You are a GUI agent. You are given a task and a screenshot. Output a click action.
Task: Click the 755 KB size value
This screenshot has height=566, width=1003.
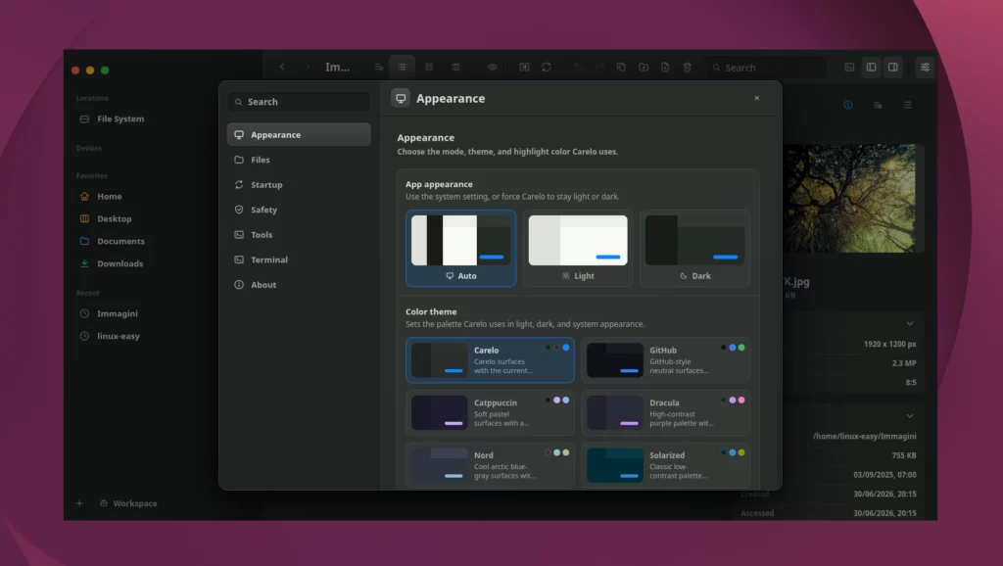[904, 455]
